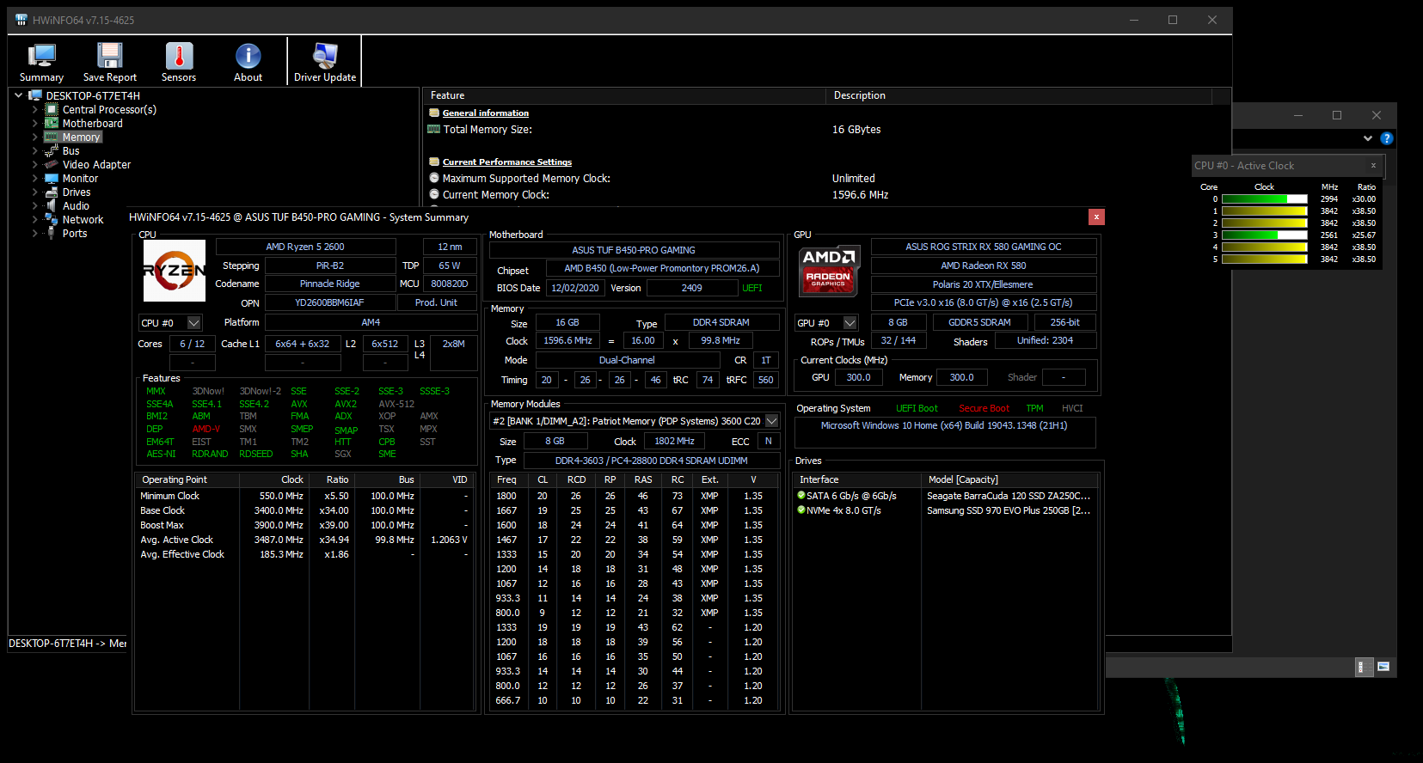1423x763 pixels.
Task: Click the Monitor tree icon
Action: tap(52, 178)
